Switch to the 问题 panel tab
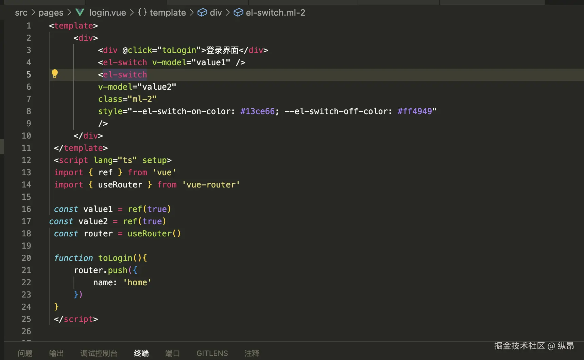The width and height of the screenshot is (584, 360). [x=25, y=353]
